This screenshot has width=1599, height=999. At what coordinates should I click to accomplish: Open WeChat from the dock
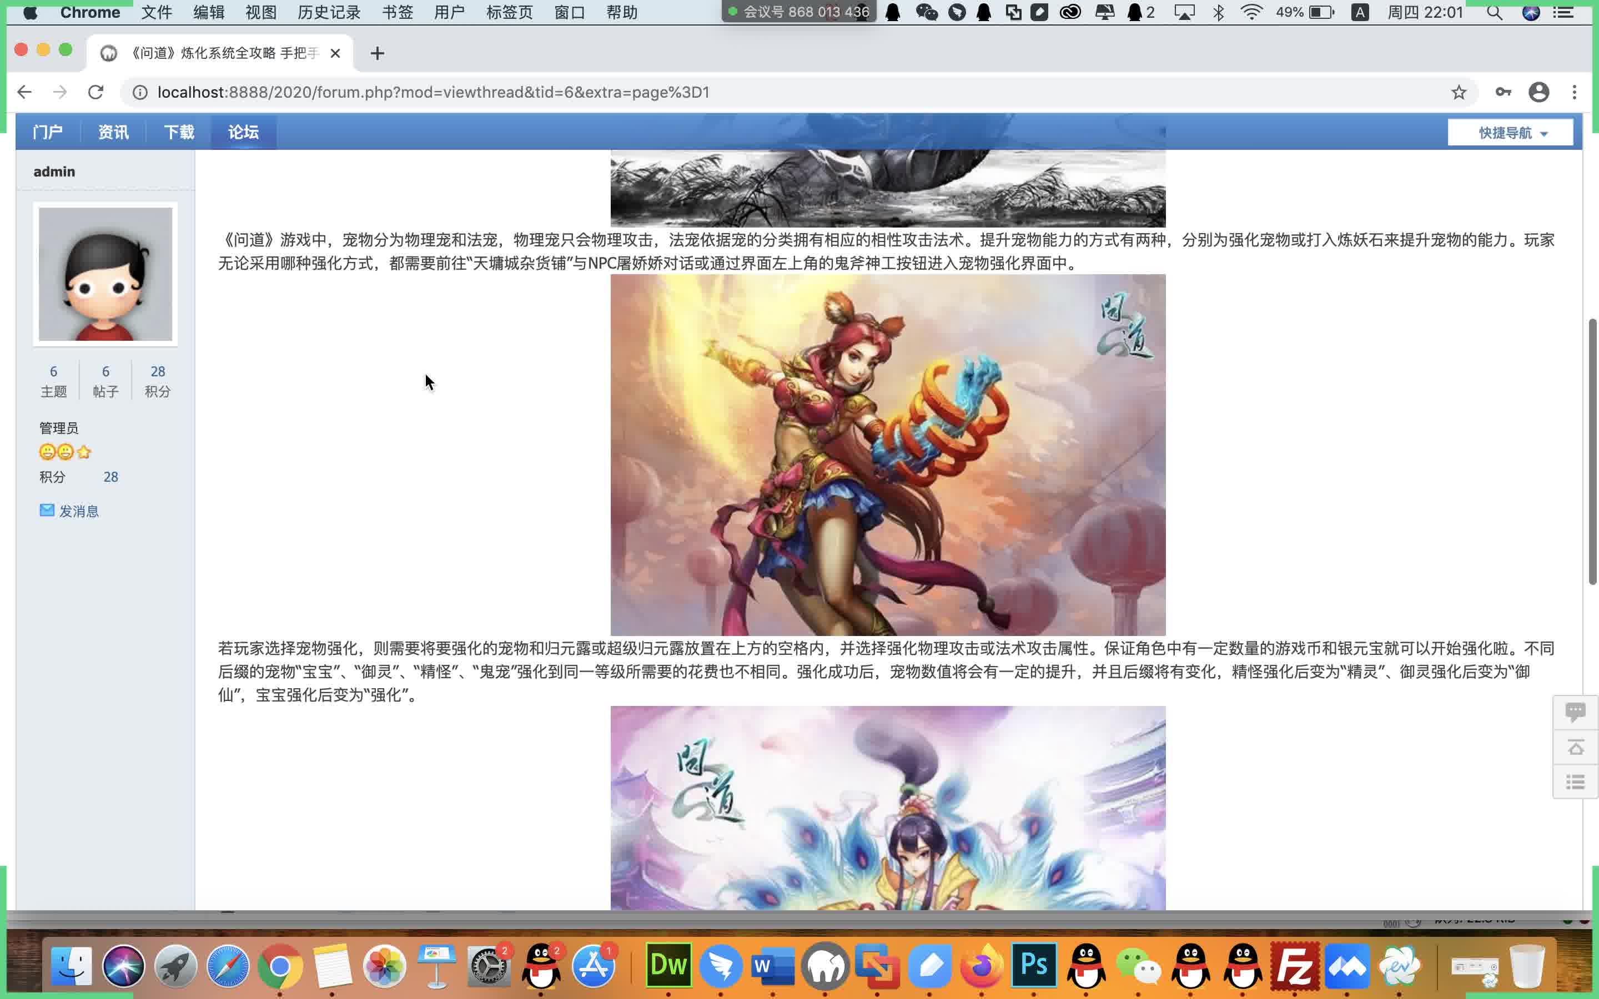[1139, 966]
